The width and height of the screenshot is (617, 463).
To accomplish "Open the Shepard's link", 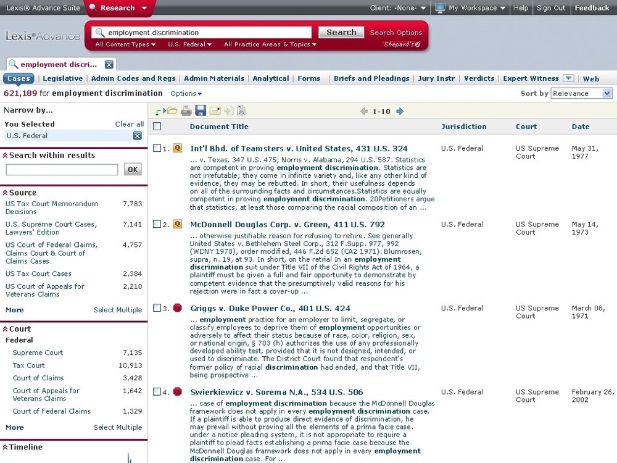I will point(402,44).
